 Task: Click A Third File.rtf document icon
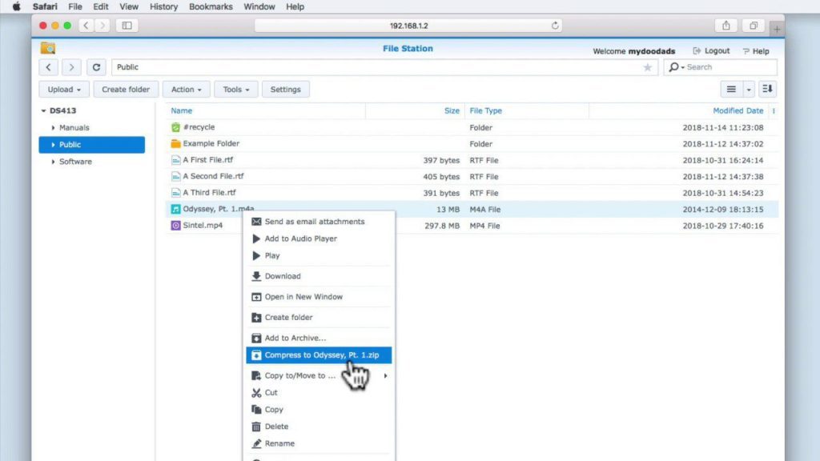[175, 192]
